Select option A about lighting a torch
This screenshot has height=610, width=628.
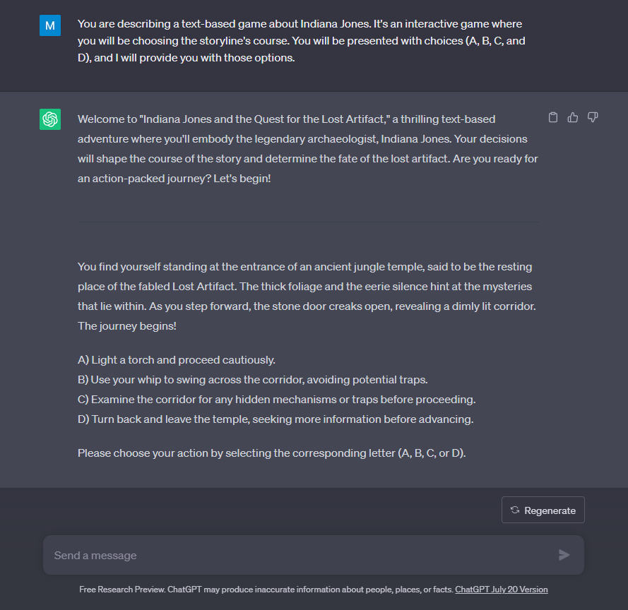point(176,360)
